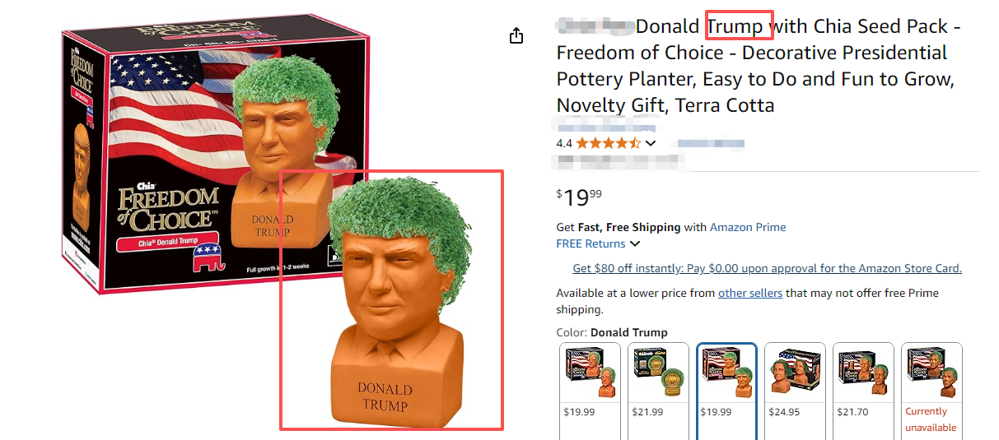Open the blurred ratings count link beside stars

click(x=710, y=144)
